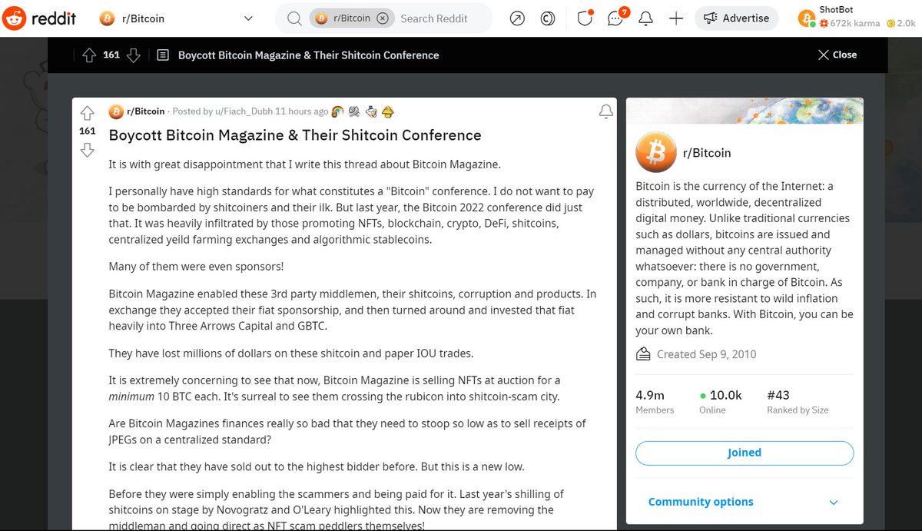This screenshot has width=922, height=531.
Task: Click the 2.0k coins balance
Action: coord(900,24)
